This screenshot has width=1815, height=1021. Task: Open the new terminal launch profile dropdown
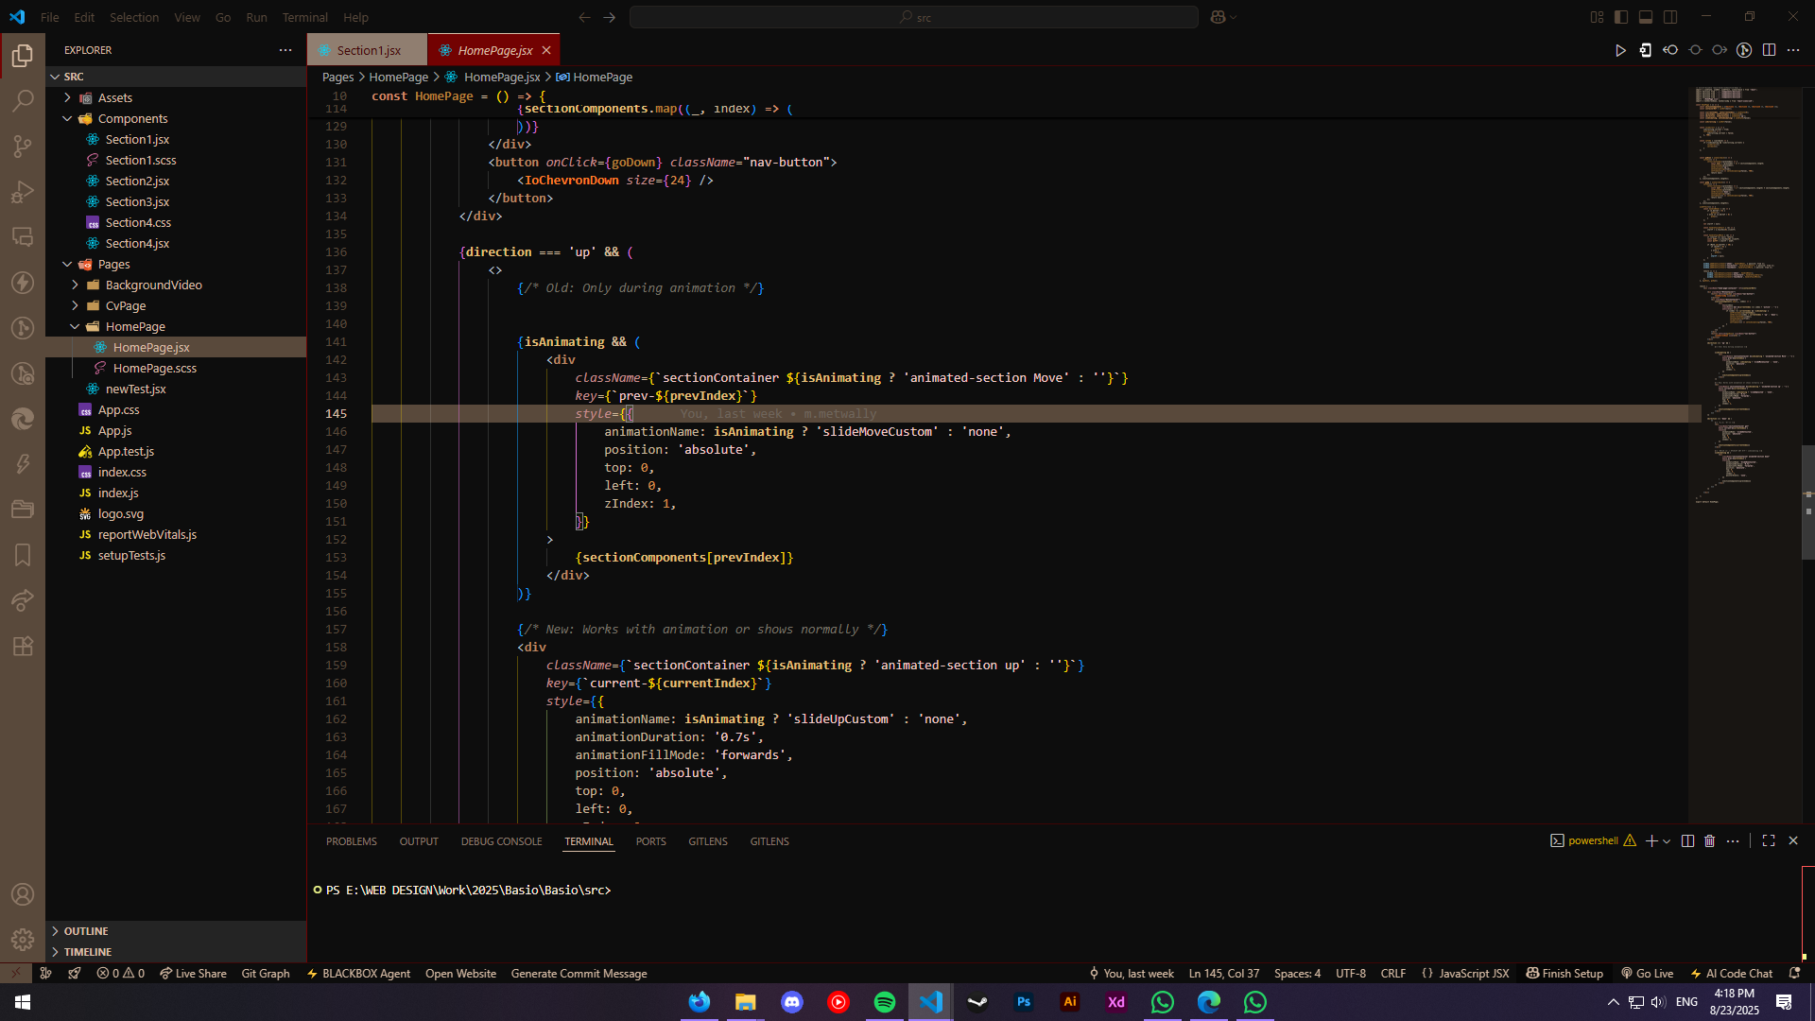1667,841
